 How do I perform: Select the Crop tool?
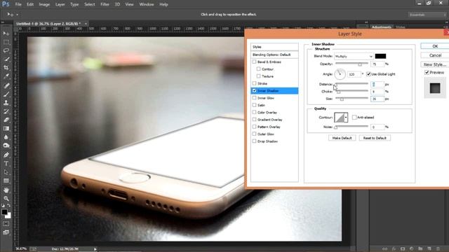tap(6, 68)
